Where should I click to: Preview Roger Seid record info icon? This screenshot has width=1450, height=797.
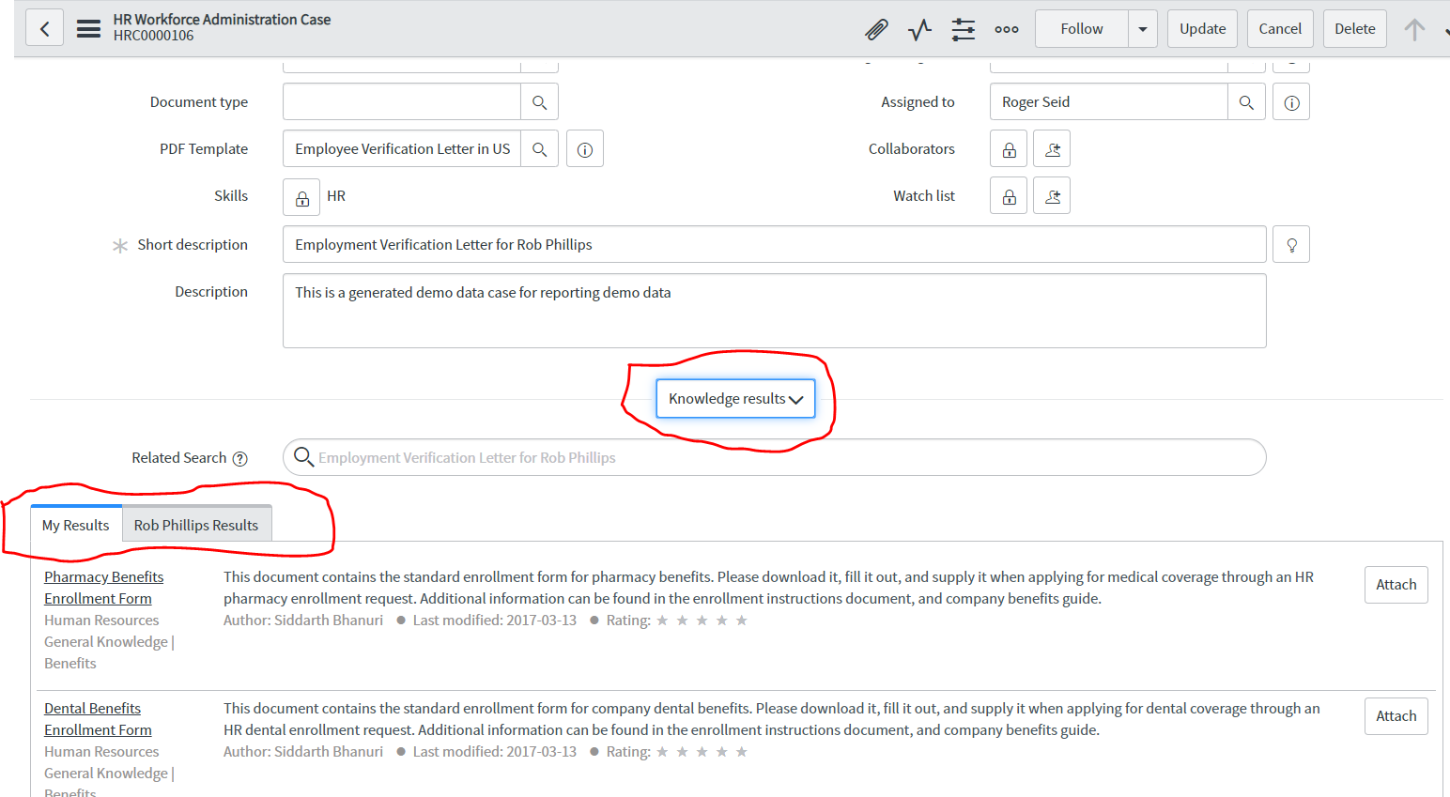1291,101
